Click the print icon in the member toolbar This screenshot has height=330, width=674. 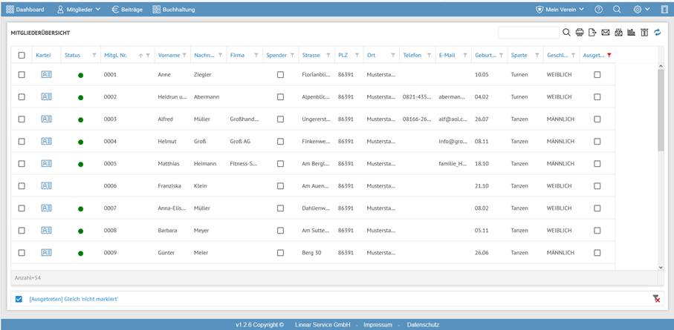pyautogui.click(x=579, y=33)
